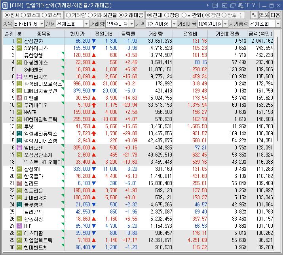Screen dimensions: 283x255
Task: Click the dark 신 badge in 갤럭시아에스엠 row
Action: tap(19, 140)
